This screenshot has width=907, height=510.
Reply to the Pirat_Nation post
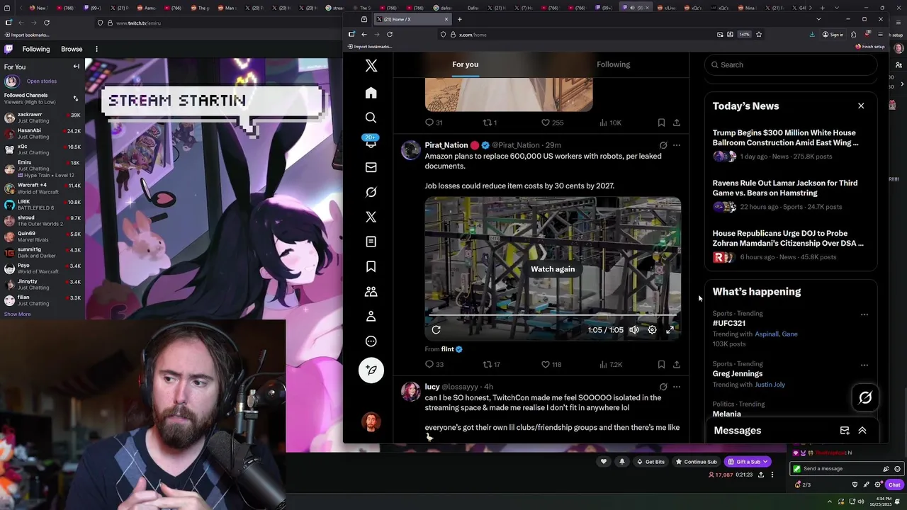pos(434,364)
